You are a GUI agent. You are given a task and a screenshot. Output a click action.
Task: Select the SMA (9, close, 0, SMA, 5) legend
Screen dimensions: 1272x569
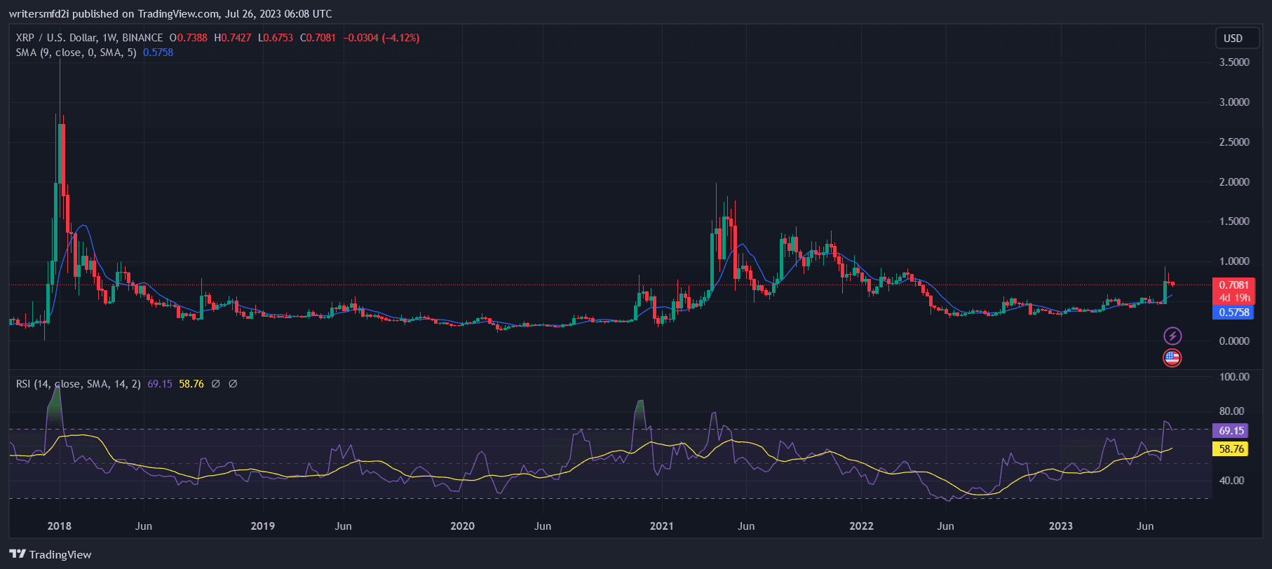76,53
